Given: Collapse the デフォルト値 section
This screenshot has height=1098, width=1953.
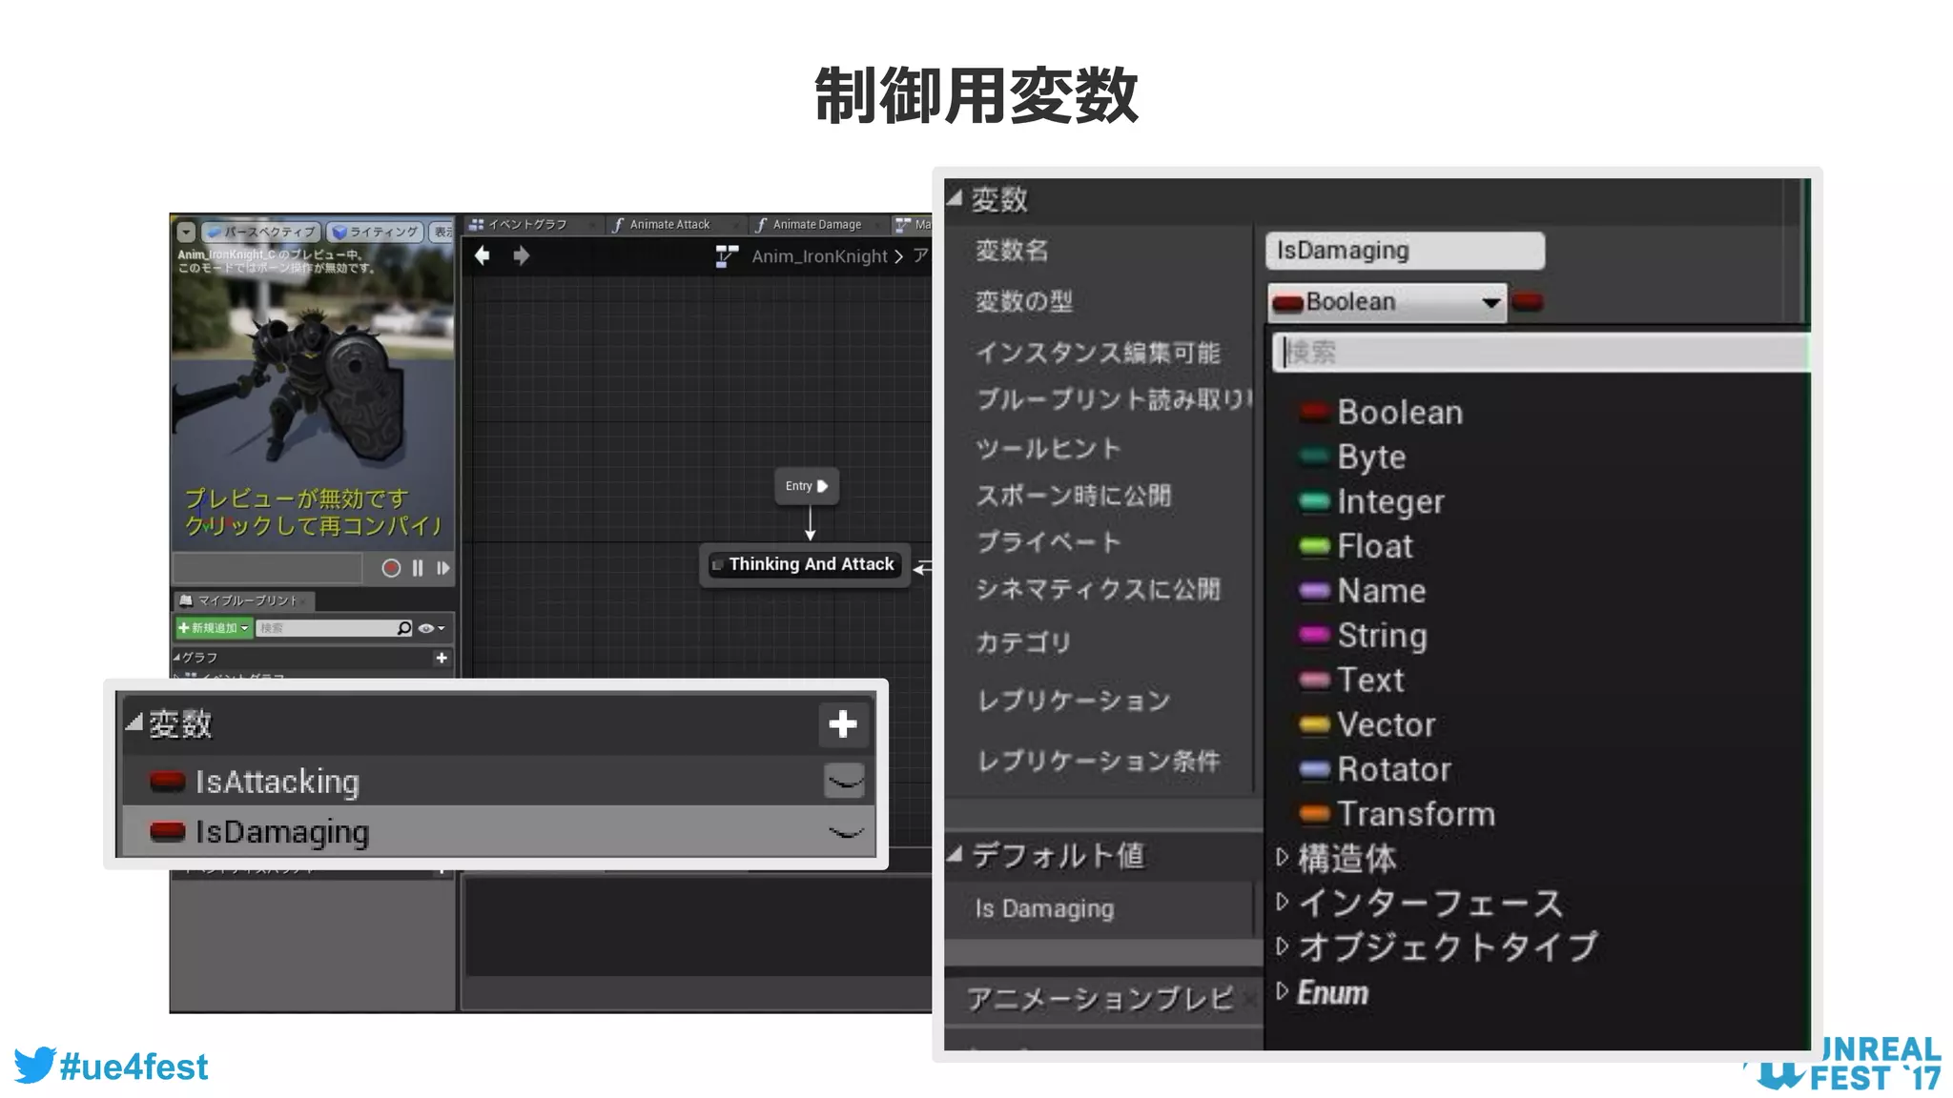Looking at the screenshot, I should [955, 854].
